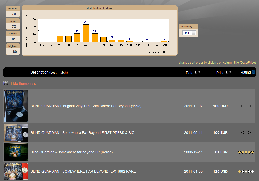Screen dimensions: 259x181
Task: Open 'Somewhere far beyond LP (Korea)' listing
Action: point(72,152)
